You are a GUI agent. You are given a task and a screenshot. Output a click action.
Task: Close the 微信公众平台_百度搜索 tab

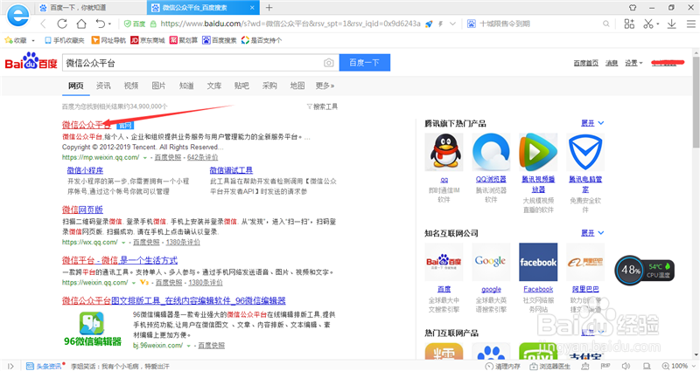pos(252,8)
